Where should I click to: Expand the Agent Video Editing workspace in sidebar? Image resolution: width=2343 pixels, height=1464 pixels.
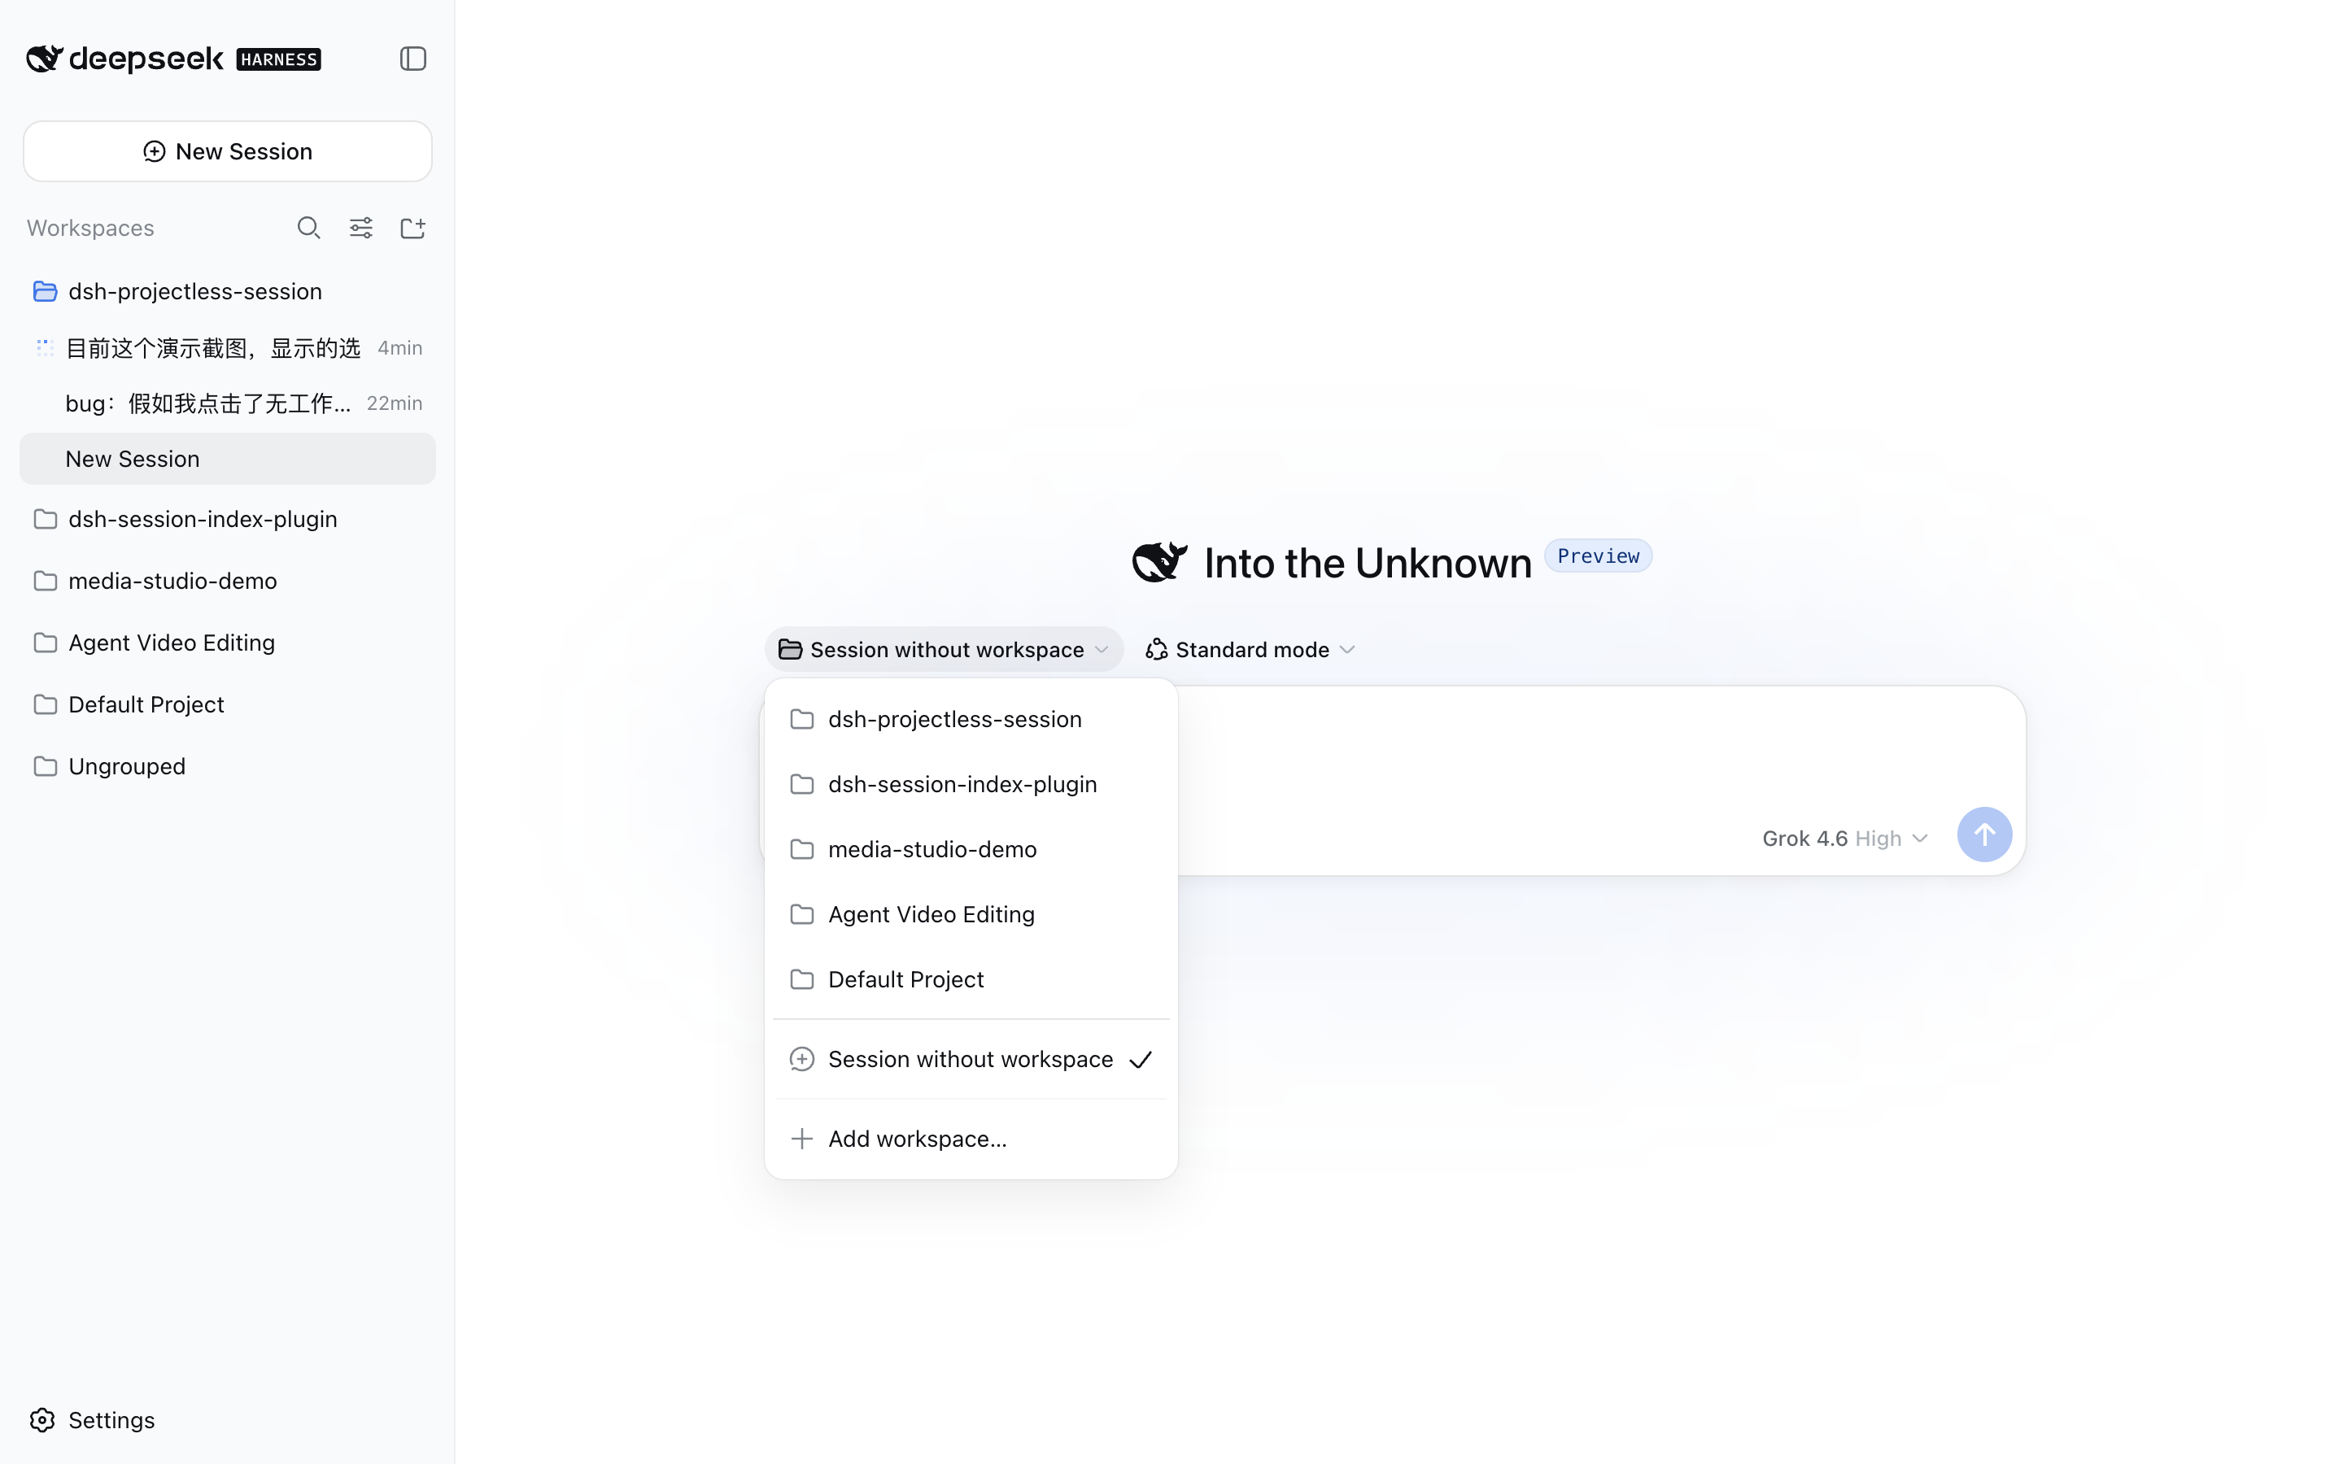pos(228,643)
